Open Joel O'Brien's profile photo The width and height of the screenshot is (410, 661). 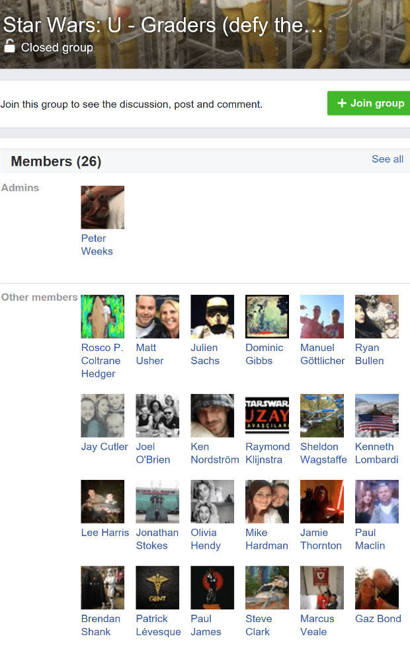tap(157, 416)
